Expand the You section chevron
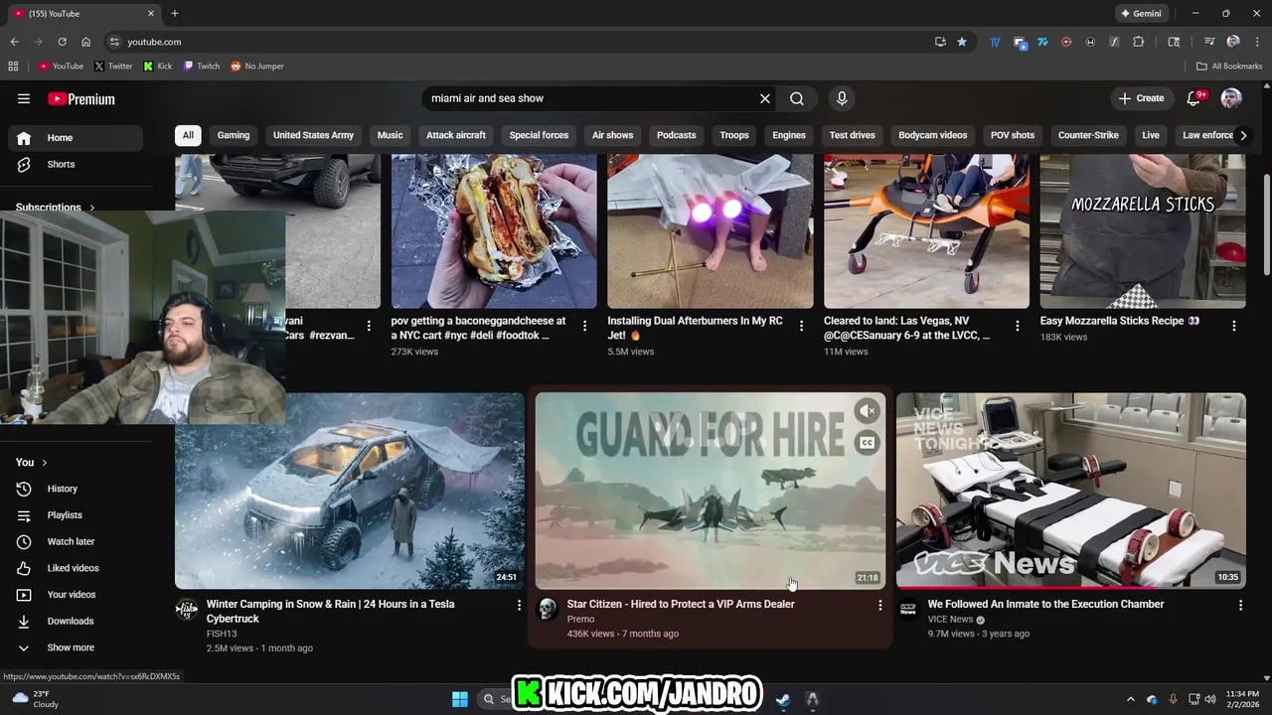 (44, 463)
